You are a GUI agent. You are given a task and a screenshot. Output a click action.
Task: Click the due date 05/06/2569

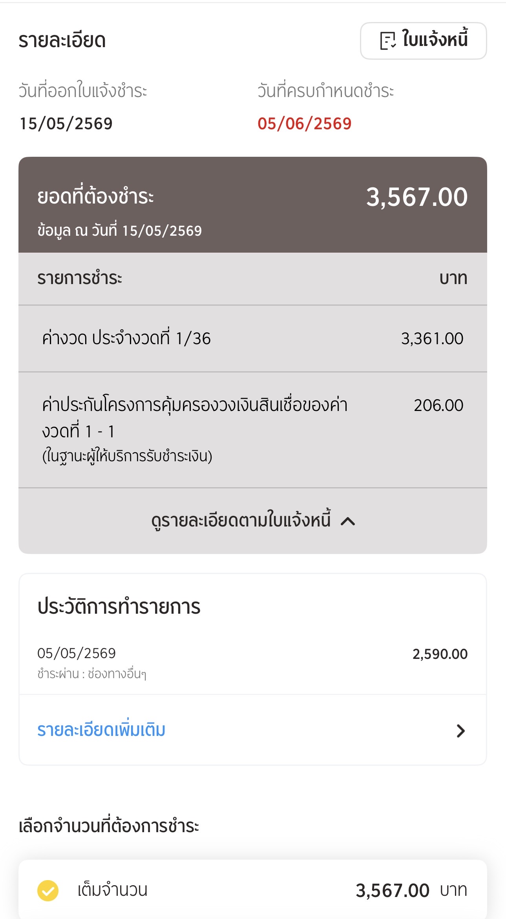305,124
